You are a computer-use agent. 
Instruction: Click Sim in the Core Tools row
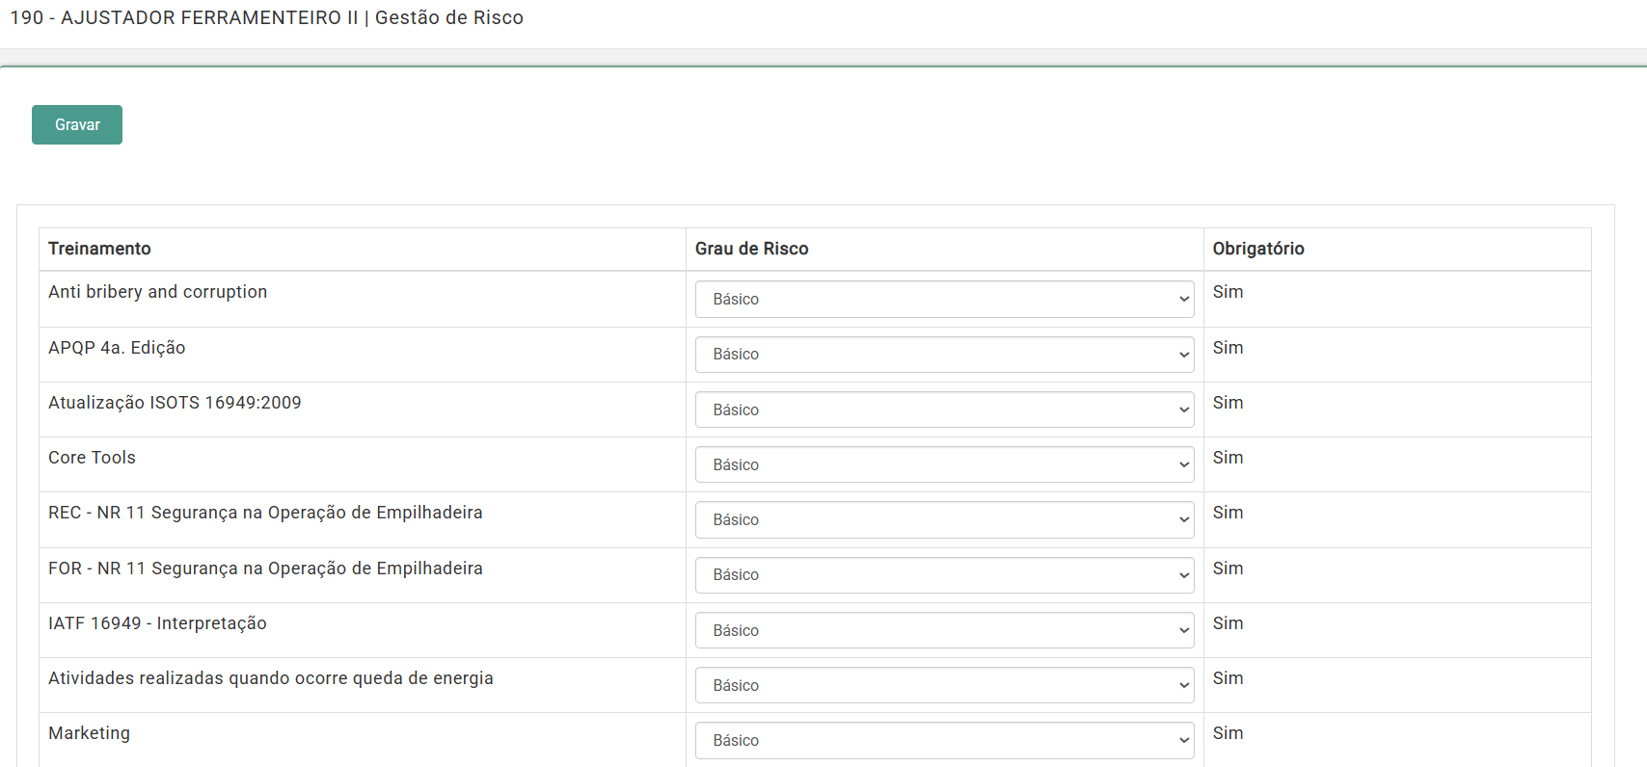click(x=1228, y=458)
